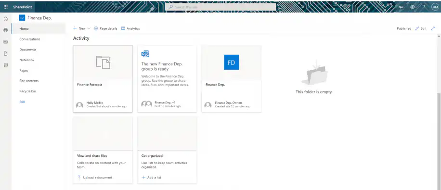This screenshot has height=190, width=441.
Task: Click 'Sent 12 minutes ago' text
Action: [x=168, y=106]
